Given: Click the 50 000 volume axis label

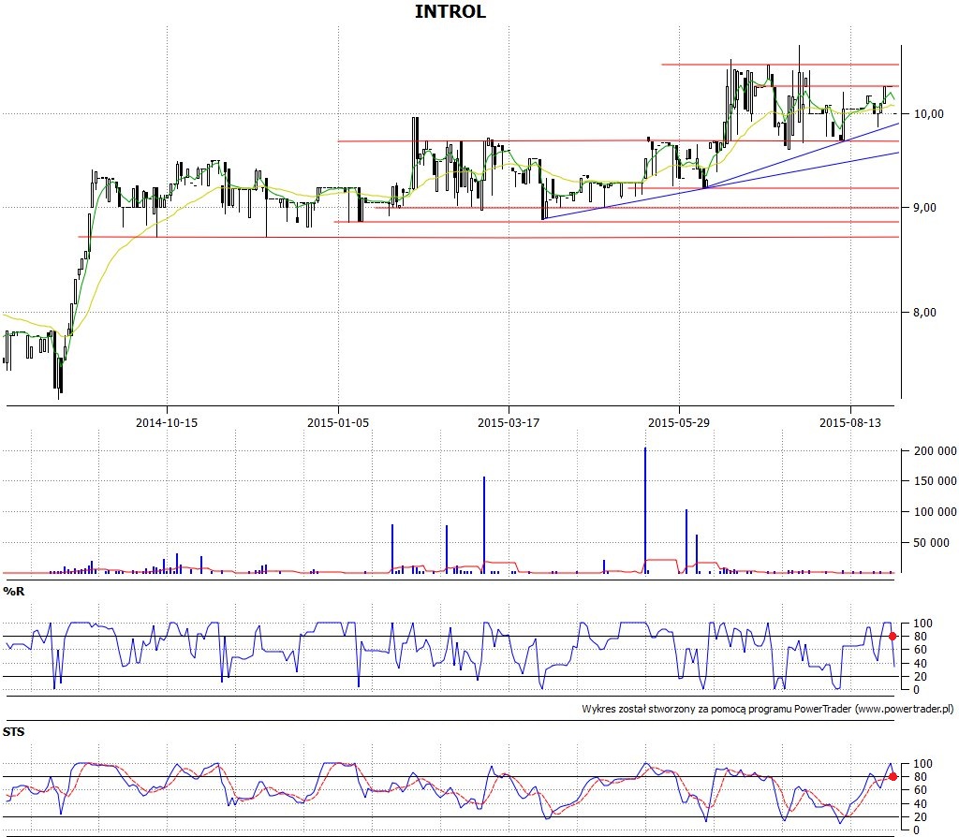Looking at the screenshot, I should coord(932,542).
